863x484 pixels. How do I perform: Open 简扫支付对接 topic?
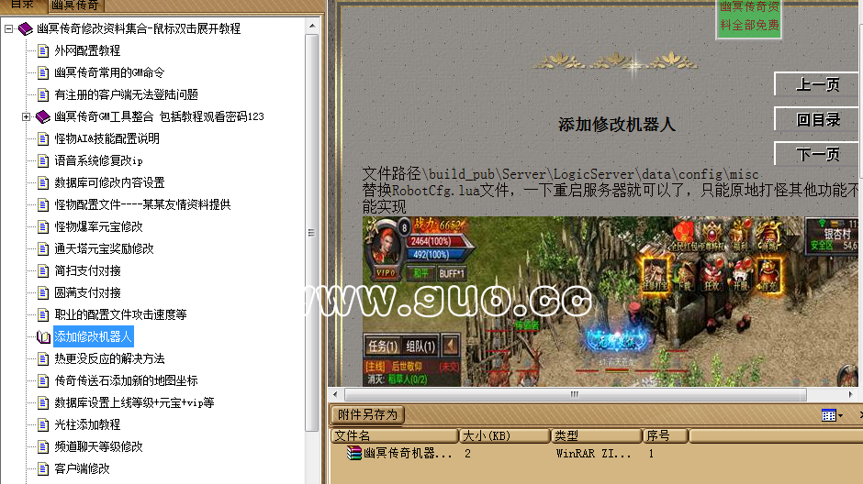coord(87,270)
